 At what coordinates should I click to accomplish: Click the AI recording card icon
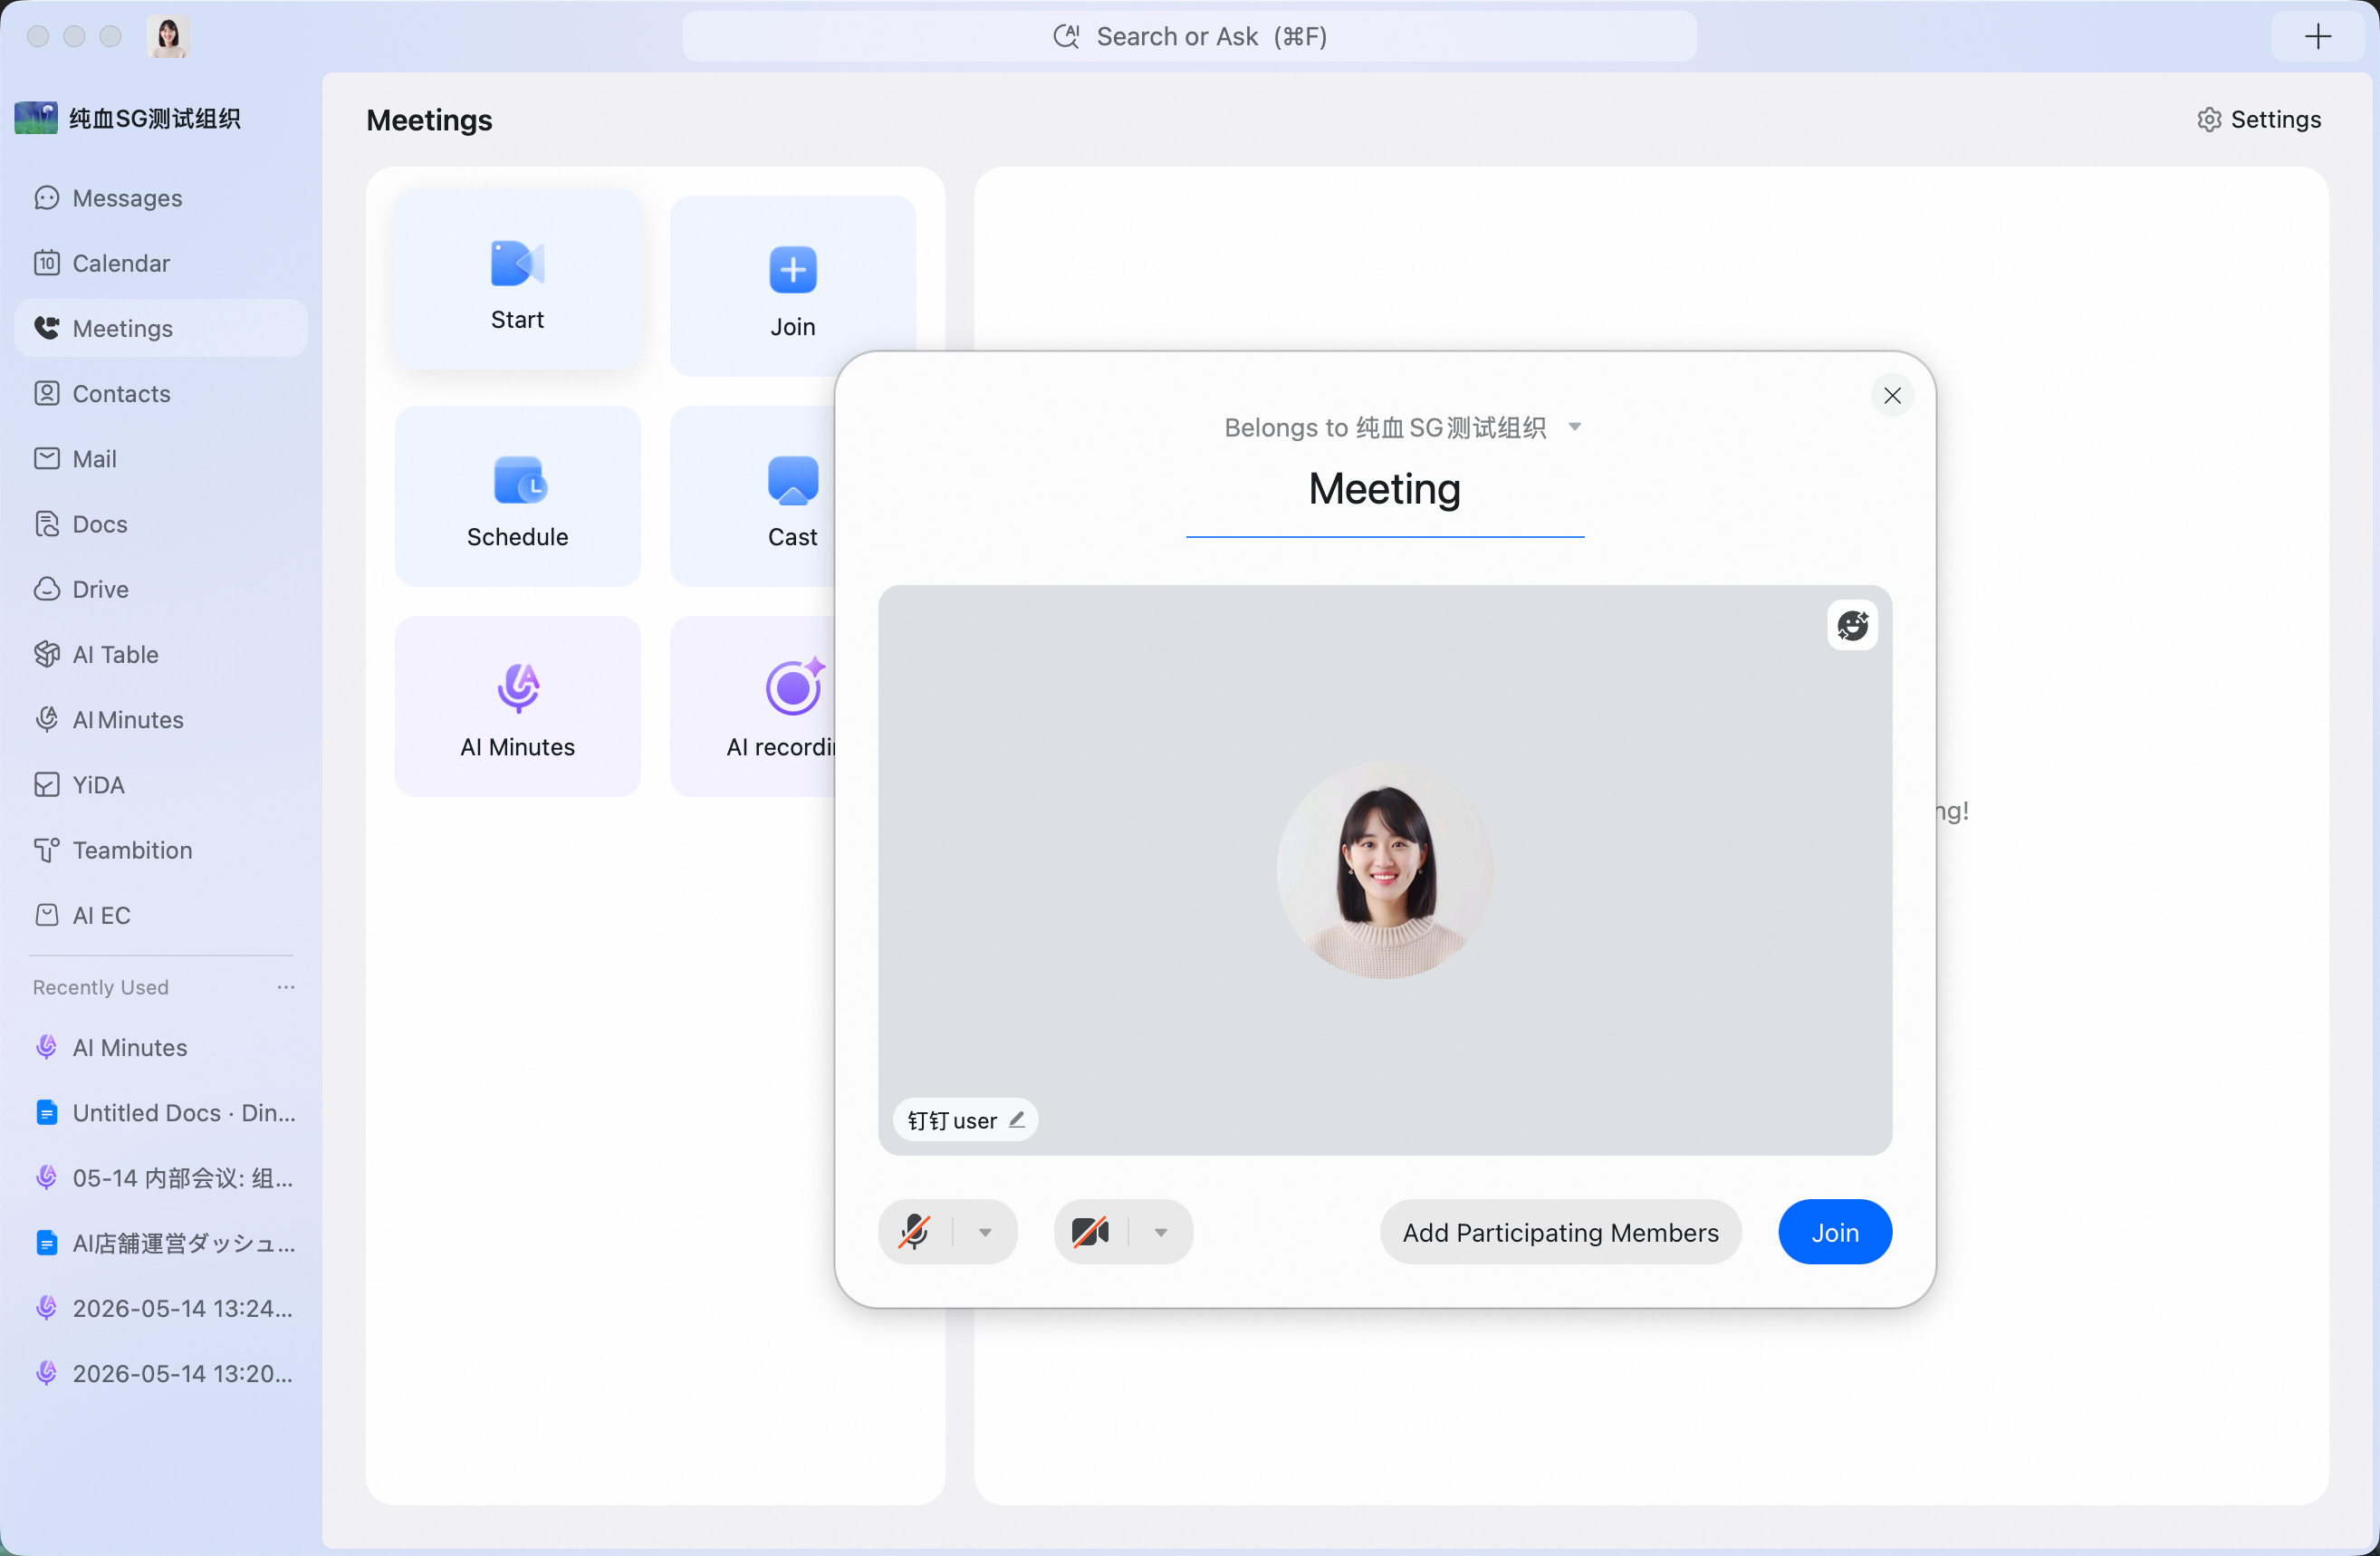pos(795,687)
